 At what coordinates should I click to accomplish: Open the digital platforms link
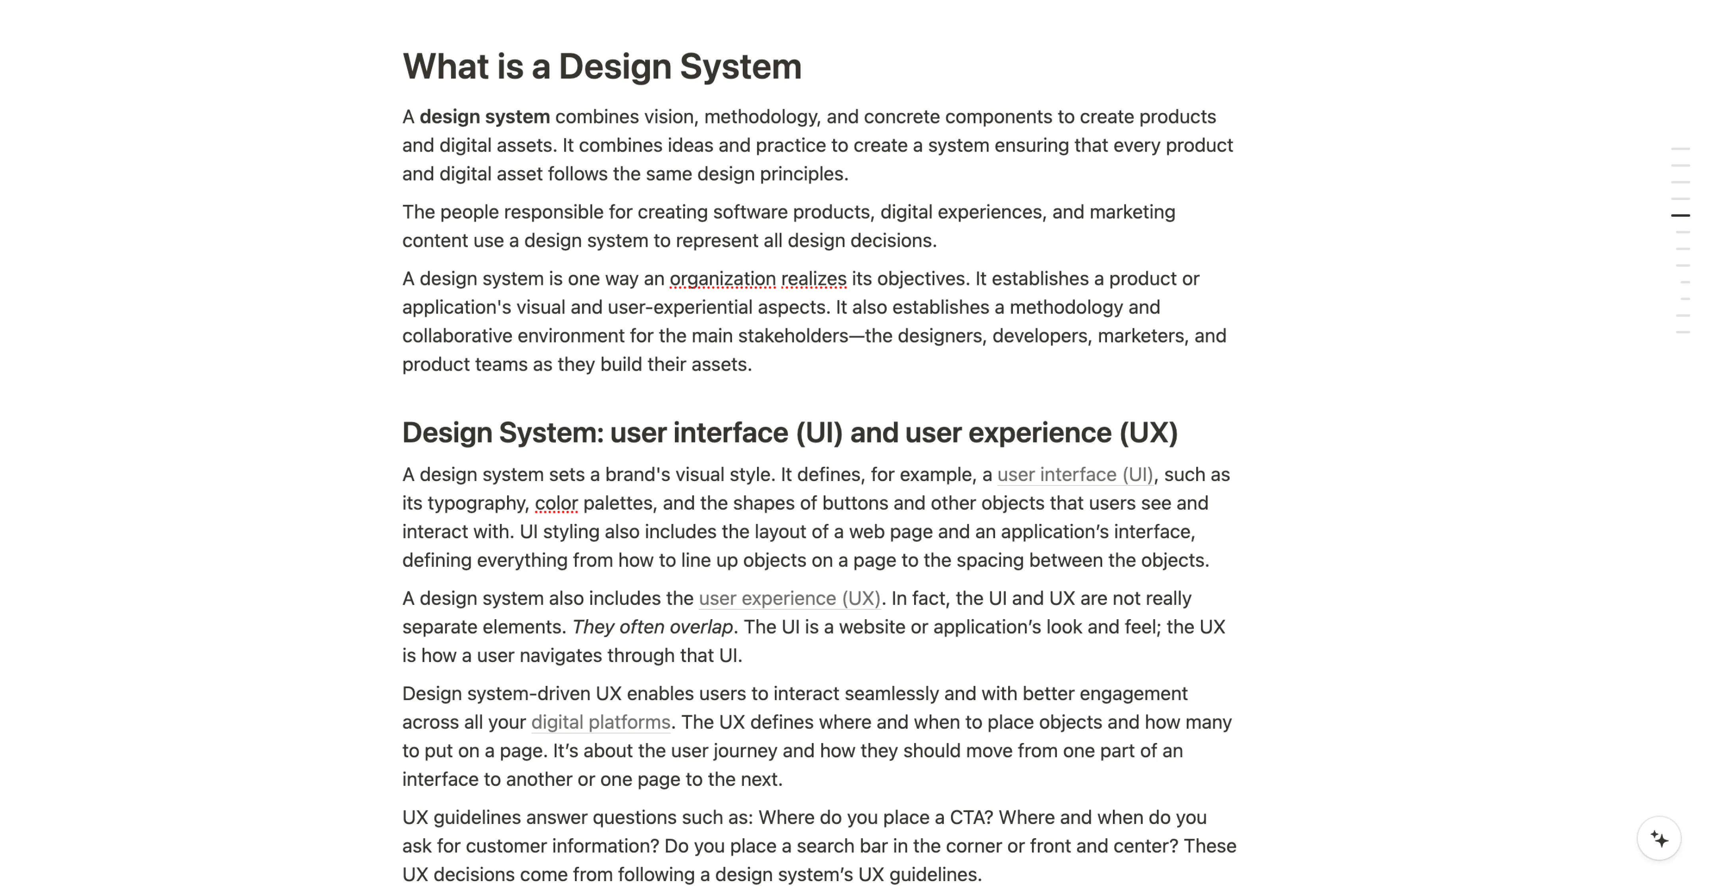600,722
